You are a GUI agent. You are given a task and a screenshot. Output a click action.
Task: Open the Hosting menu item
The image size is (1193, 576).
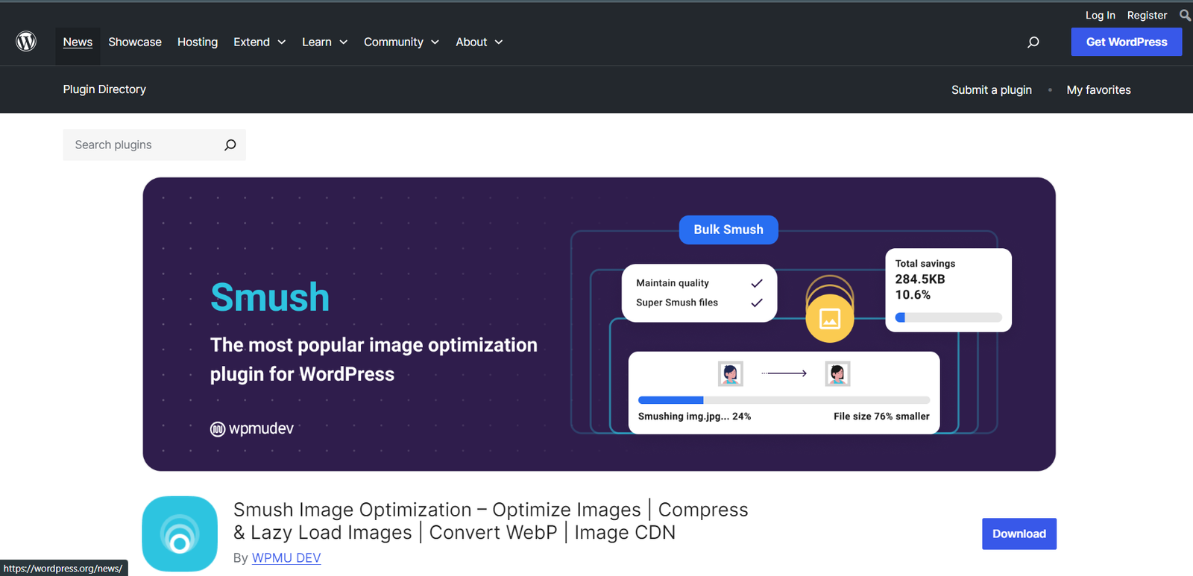pos(198,42)
